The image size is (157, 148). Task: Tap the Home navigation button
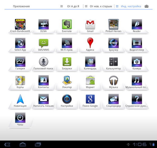point(23,144)
